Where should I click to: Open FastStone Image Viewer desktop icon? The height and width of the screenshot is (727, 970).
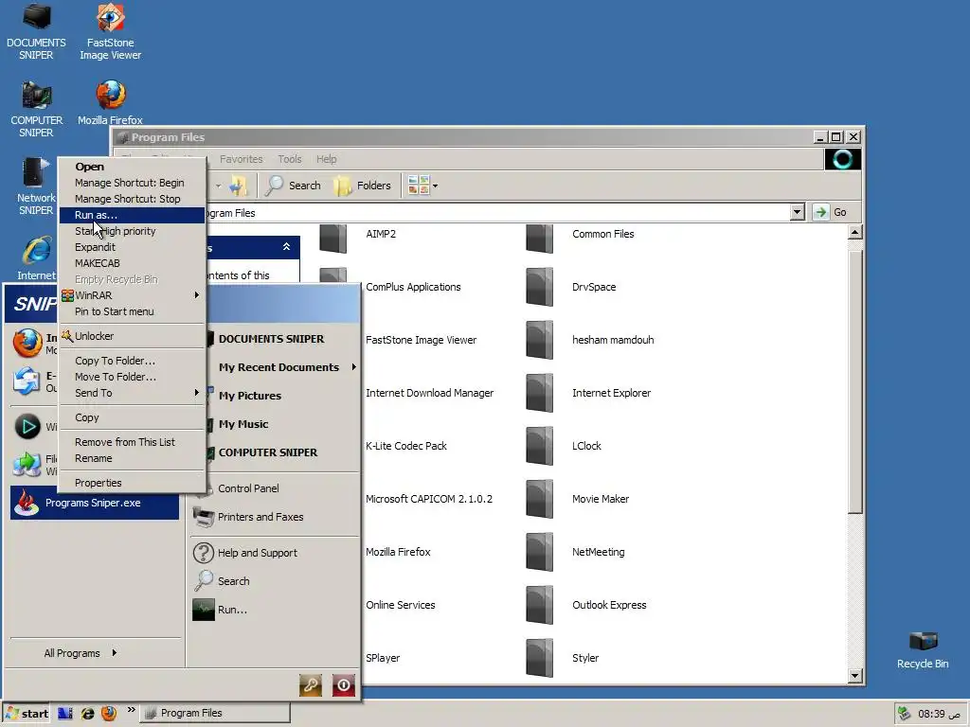click(110, 32)
